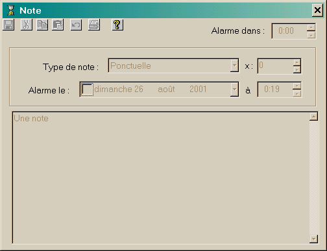This screenshot has width=327, height=251.
Task: Click the note scrollbar up arrow
Action: [x=313, y=117]
